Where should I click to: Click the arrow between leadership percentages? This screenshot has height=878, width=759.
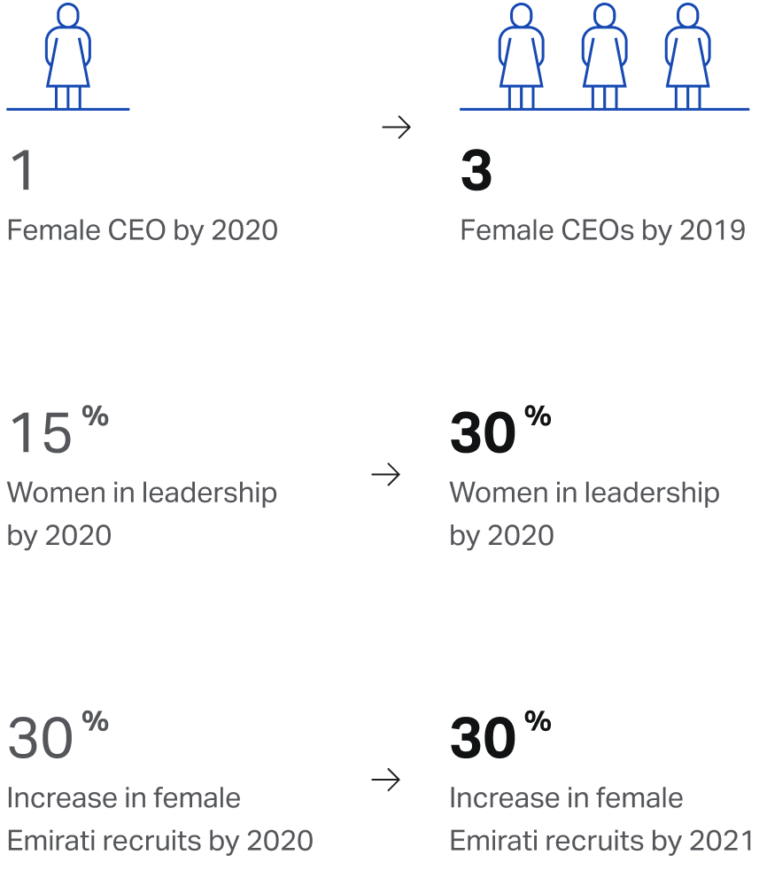pyautogui.click(x=385, y=475)
